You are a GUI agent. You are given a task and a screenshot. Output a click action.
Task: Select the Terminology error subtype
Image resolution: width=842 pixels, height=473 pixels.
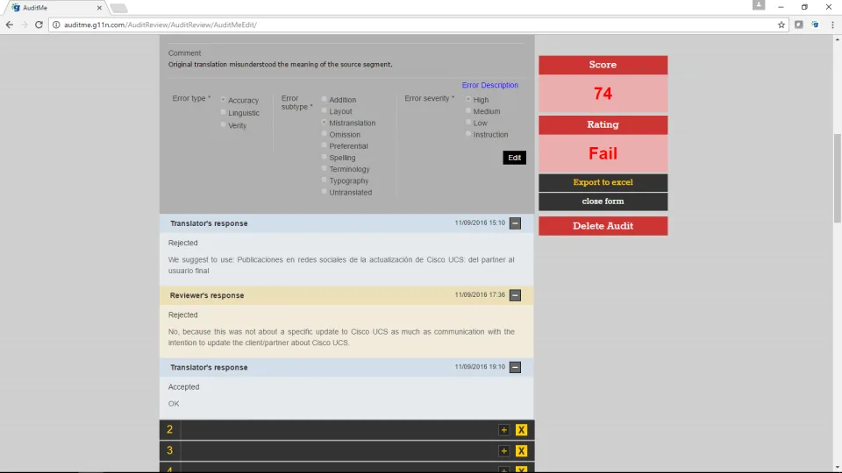pos(324,168)
